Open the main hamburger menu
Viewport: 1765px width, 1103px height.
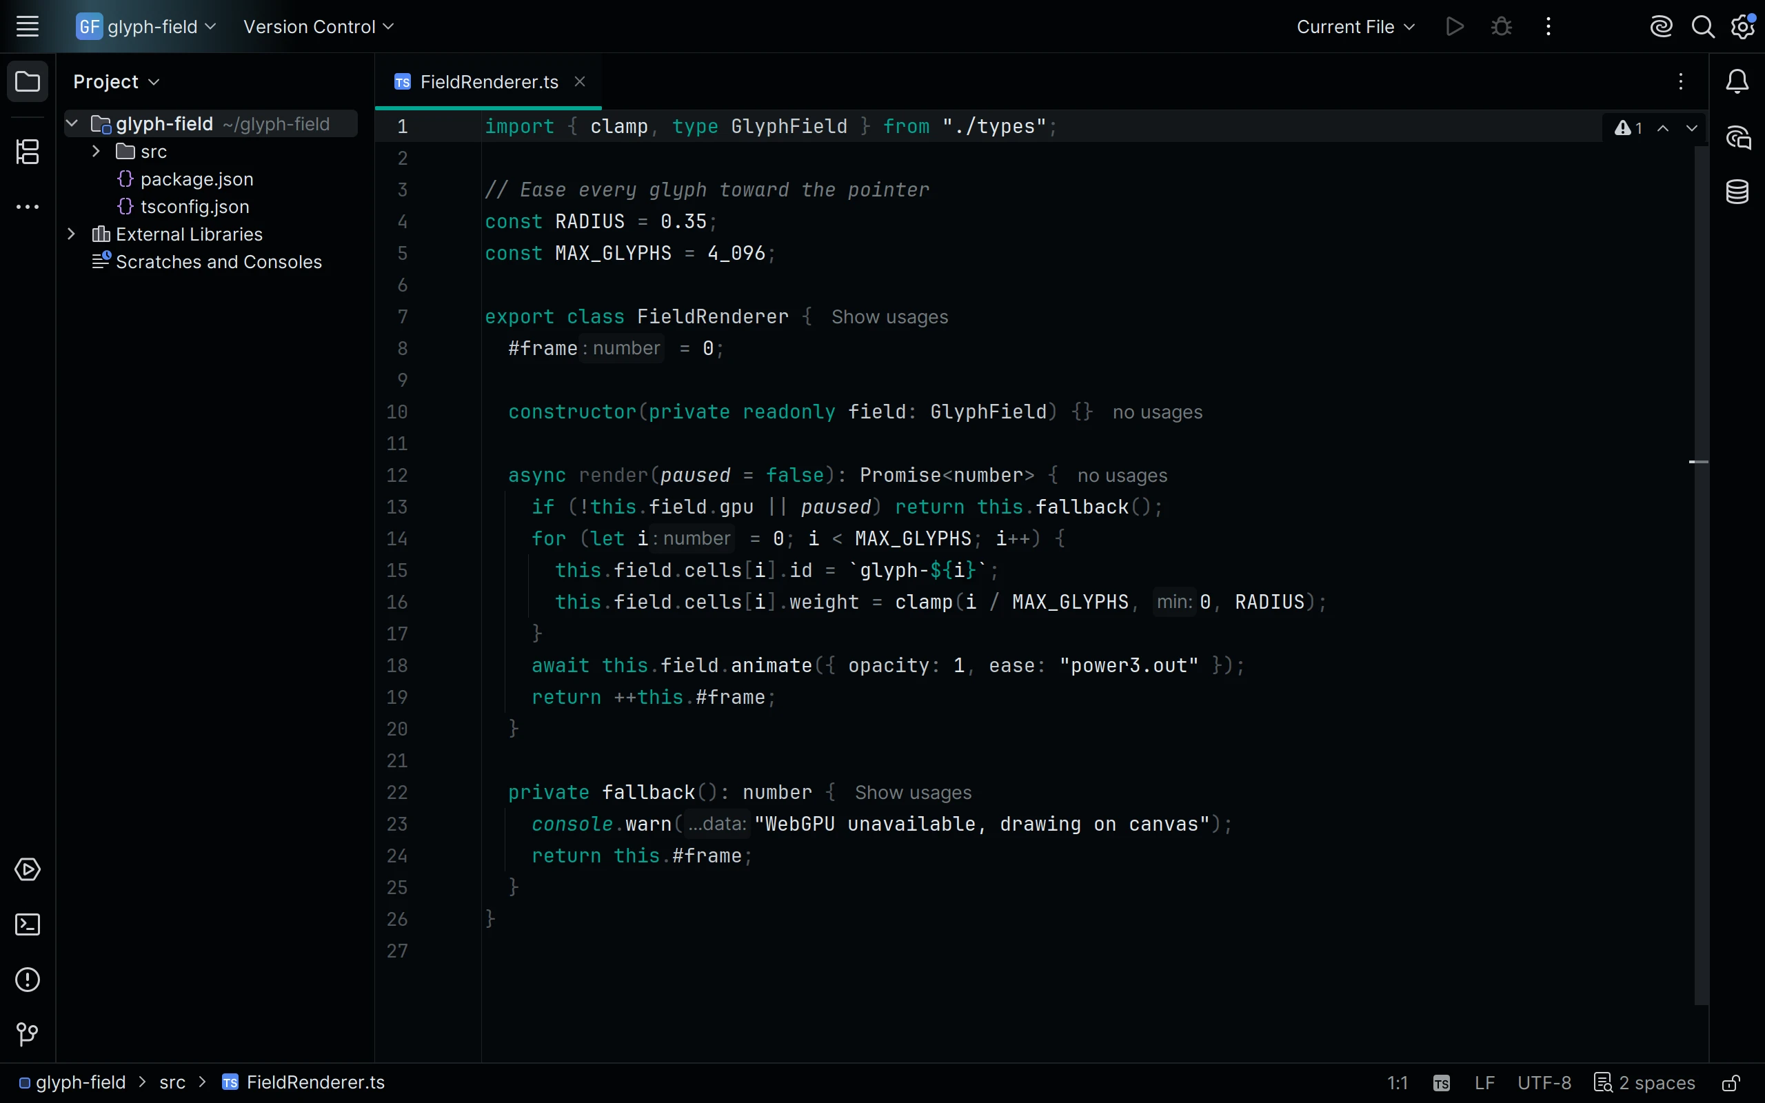[28, 27]
